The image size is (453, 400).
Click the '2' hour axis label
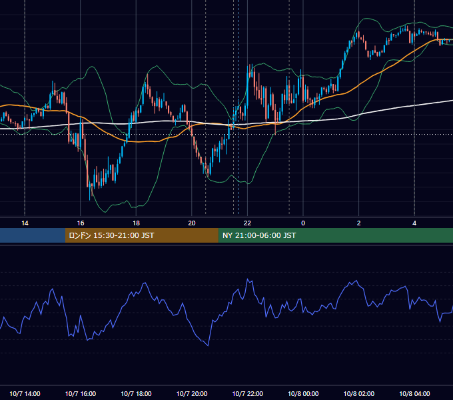(x=358, y=223)
